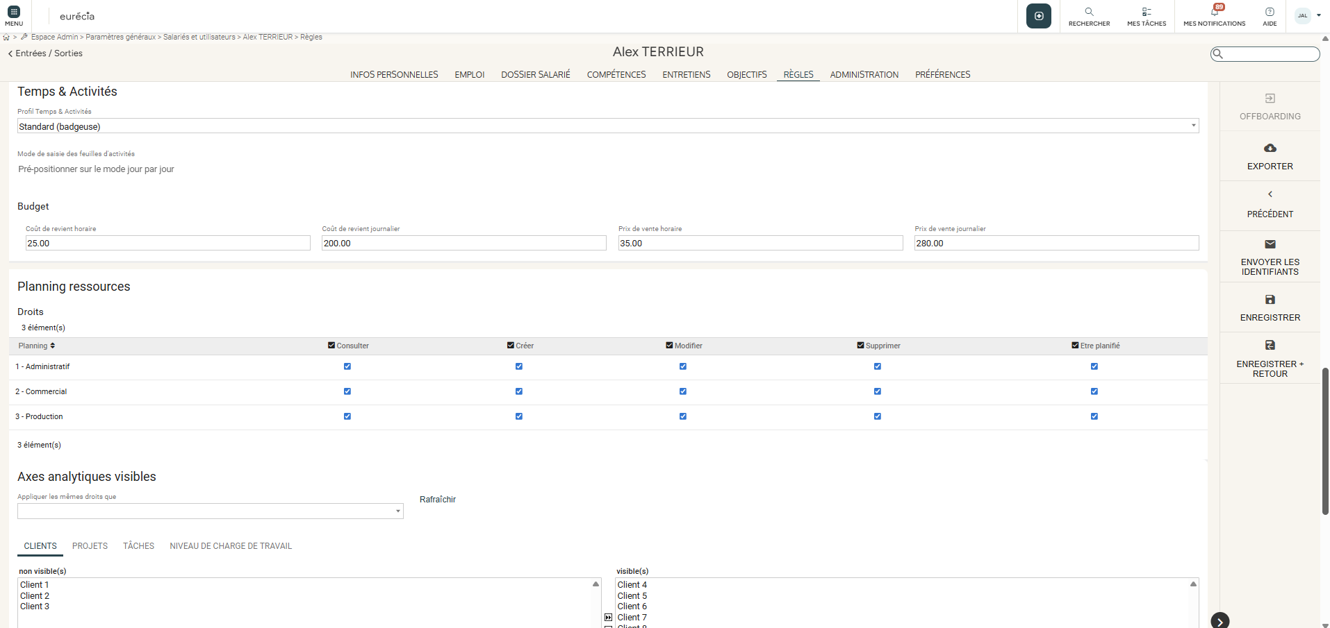Open the Profil Temps & Activités dropdown
The image size is (1330, 628).
point(607,126)
